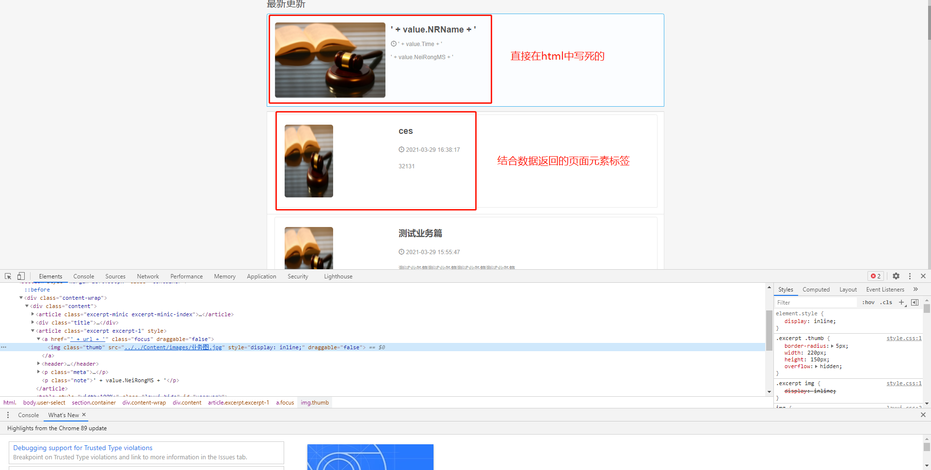931x470 pixels.
Task: Open Debugging support for Trusted Type violations
Action: point(82,448)
